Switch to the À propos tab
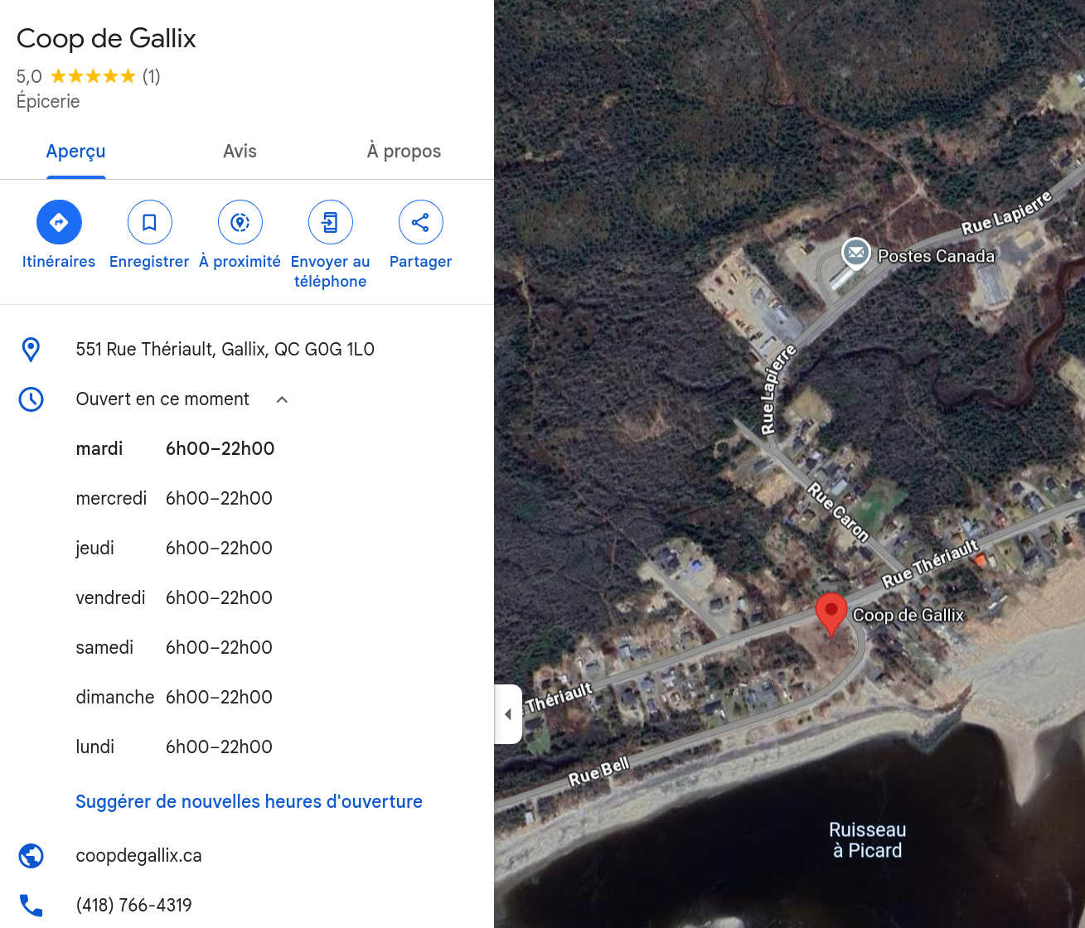This screenshot has width=1085, height=928. point(404,152)
